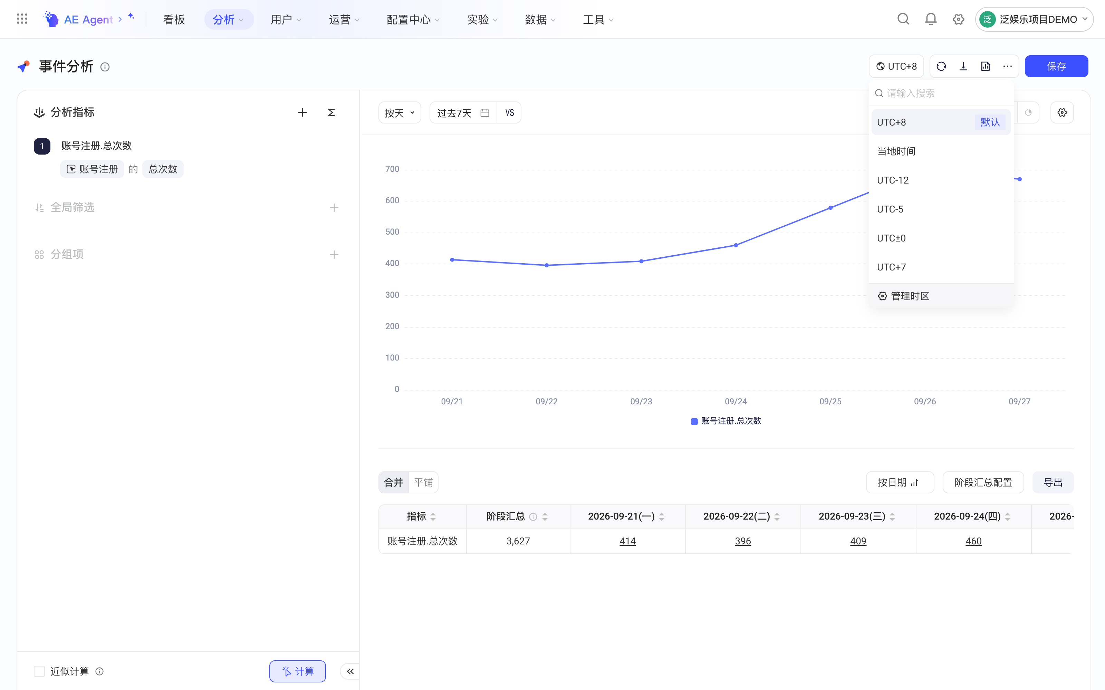The image size is (1105, 690).
Task: Expand the 泛娱乐项目DEMO project dropdown
Action: pyautogui.click(x=1034, y=19)
